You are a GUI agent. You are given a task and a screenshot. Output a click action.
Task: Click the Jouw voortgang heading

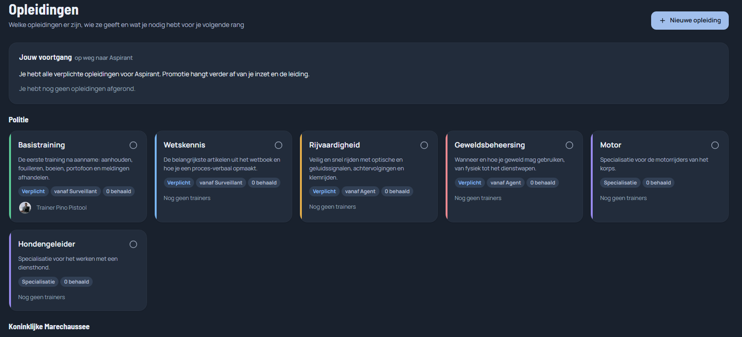pos(46,58)
